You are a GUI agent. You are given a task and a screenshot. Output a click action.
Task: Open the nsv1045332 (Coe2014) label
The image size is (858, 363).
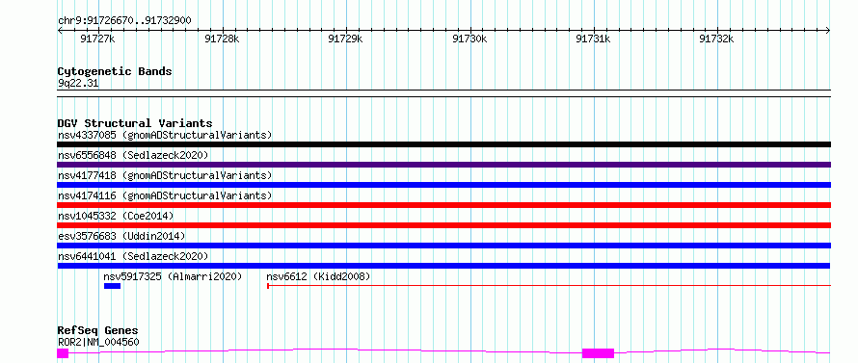(x=116, y=216)
